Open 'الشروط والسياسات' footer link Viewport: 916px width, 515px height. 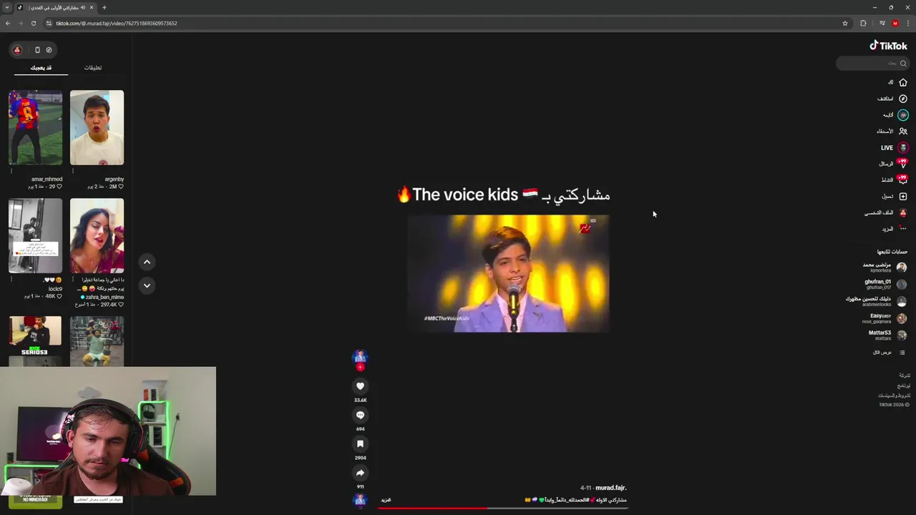895,396
